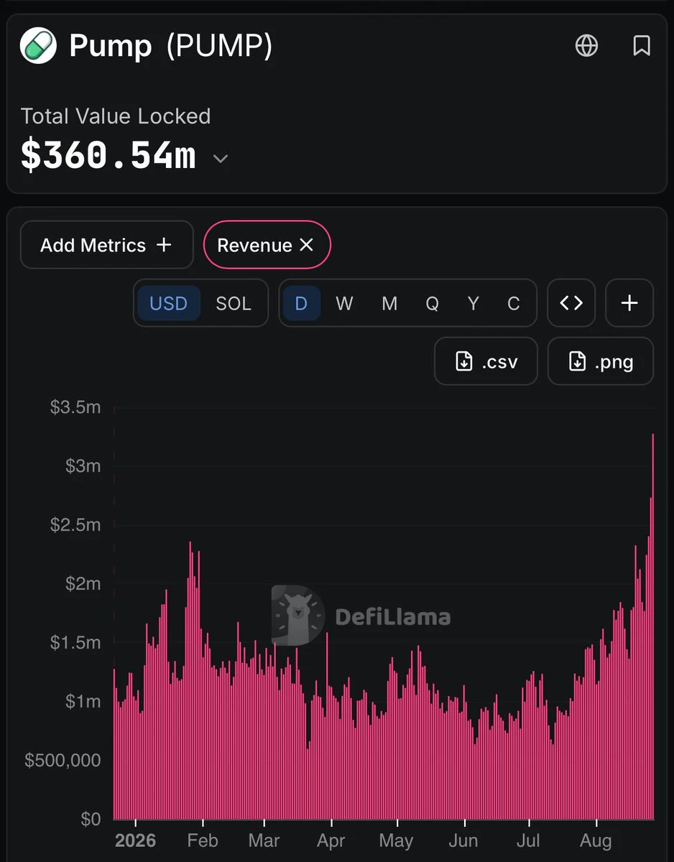Click the $500,000 axis label
Viewport: 674px width, 862px height.
point(63,760)
